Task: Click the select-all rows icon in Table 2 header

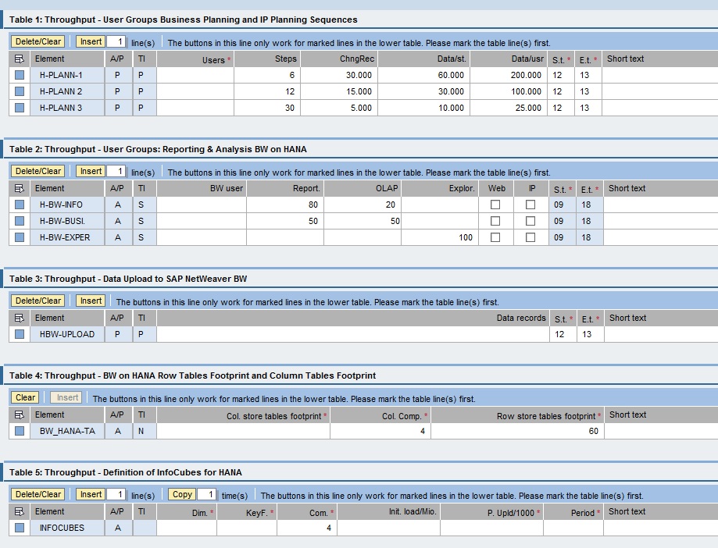Action: pos(19,187)
